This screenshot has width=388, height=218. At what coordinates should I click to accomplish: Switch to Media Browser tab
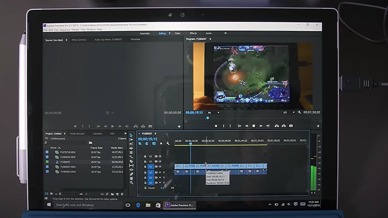pos(77,133)
